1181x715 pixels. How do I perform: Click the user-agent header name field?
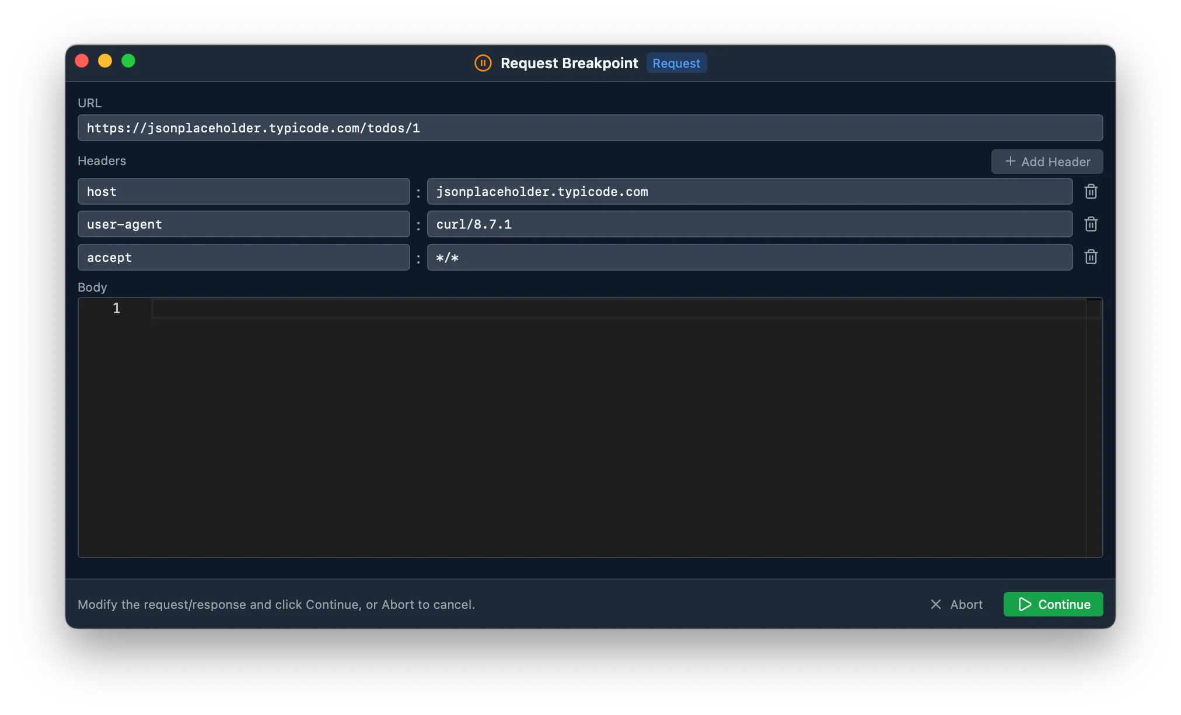pos(243,224)
